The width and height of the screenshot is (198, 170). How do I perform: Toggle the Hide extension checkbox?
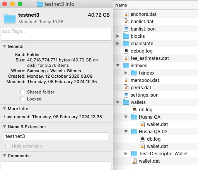[x=8, y=146]
